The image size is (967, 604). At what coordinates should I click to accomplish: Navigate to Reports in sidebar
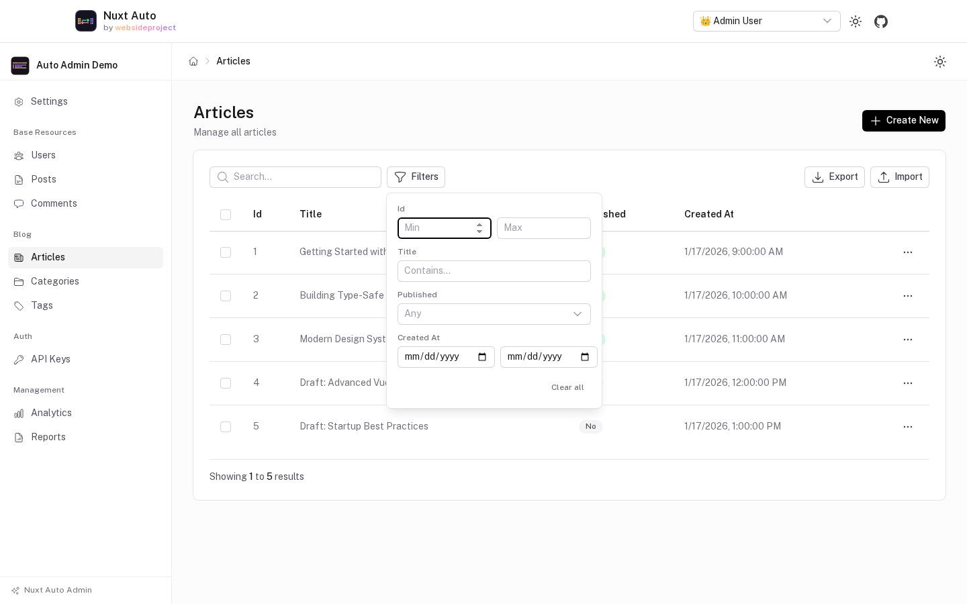pos(85,438)
